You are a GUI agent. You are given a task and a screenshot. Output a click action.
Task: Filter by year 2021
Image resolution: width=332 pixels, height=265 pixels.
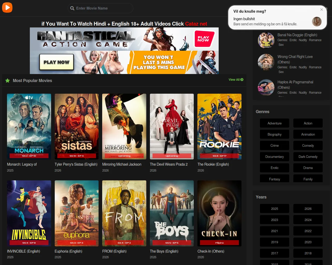point(274,231)
